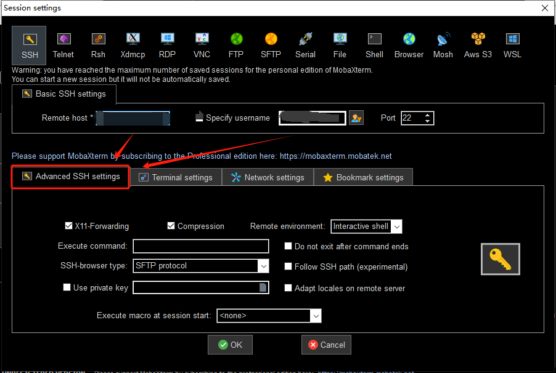Open the user credentials manager icon

[356, 118]
